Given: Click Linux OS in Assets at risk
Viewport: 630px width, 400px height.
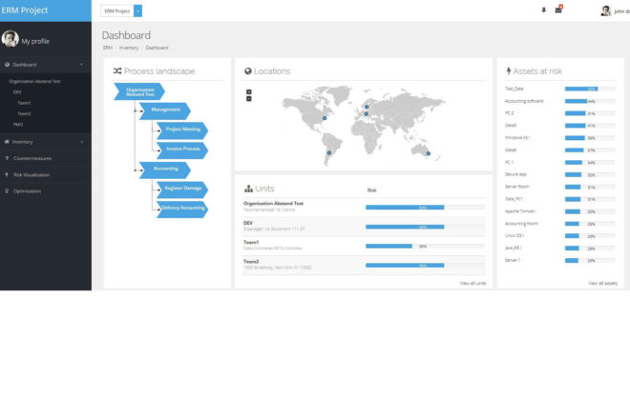Looking at the screenshot, I should 514,235.
